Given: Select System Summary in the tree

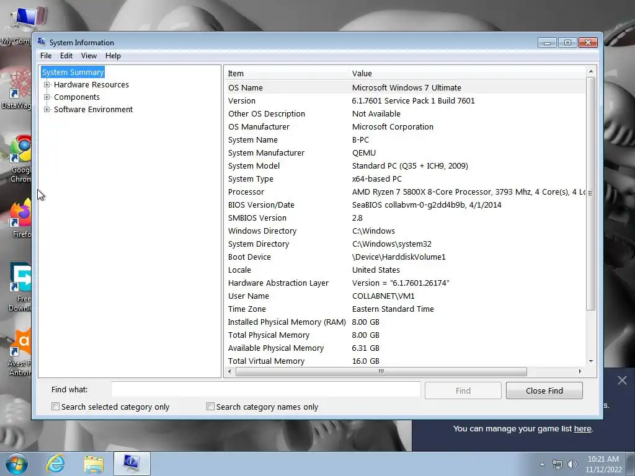Looking at the screenshot, I should (73, 72).
